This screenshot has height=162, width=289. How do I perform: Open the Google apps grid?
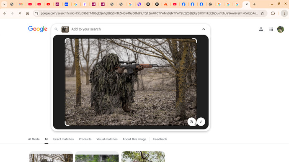(x=271, y=29)
